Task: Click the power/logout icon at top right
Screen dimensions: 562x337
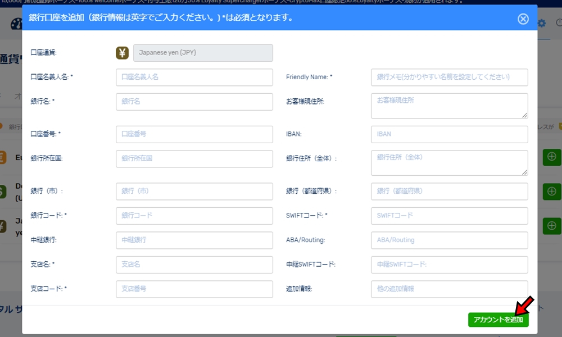Action: [x=559, y=23]
